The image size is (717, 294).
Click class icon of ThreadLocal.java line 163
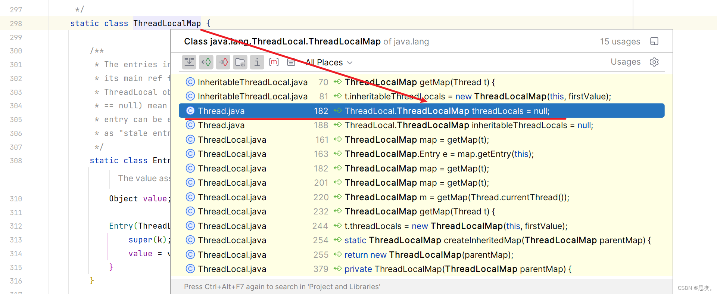tap(190, 154)
